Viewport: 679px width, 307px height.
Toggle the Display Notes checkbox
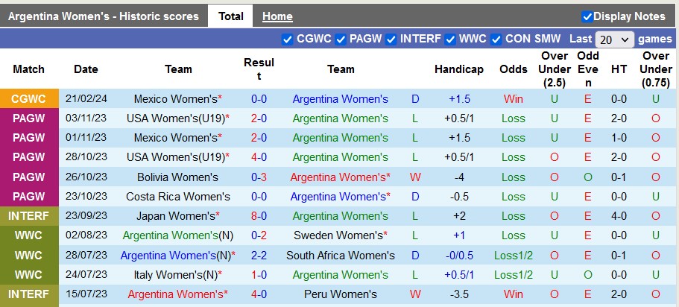[x=587, y=16]
